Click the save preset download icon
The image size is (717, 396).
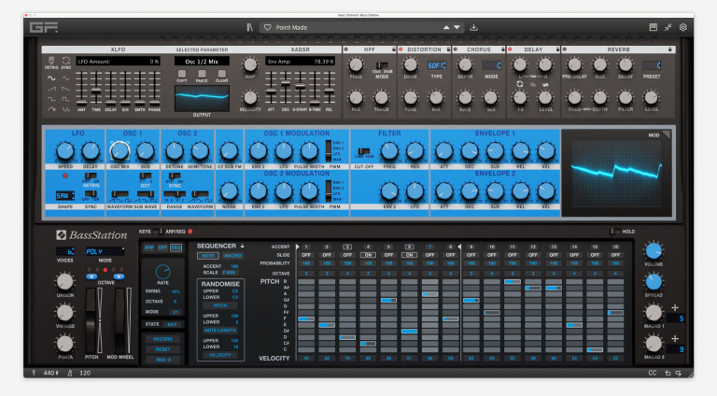pyautogui.click(x=473, y=27)
